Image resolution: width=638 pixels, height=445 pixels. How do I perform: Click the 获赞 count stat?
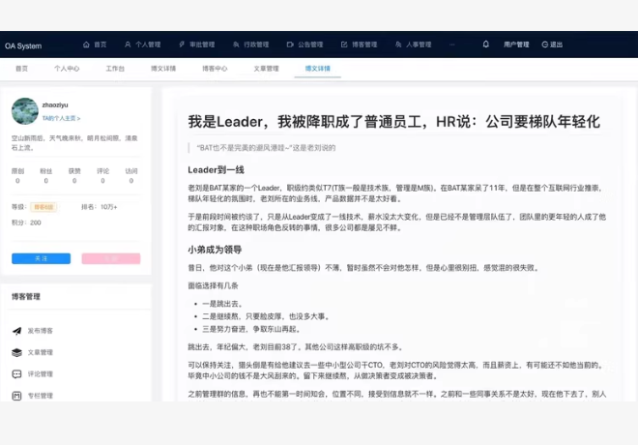tap(74, 175)
